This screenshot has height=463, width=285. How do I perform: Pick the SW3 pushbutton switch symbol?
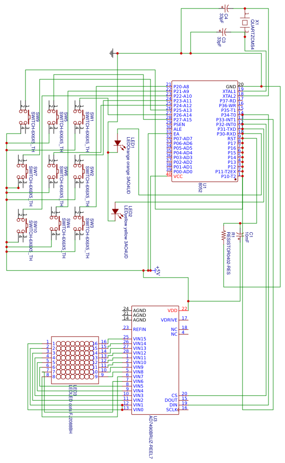click(79, 224)
